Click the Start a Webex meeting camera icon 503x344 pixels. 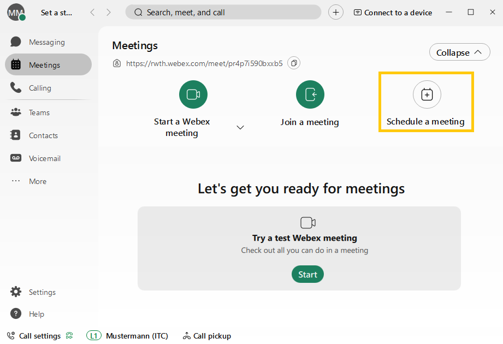point(193,94)
